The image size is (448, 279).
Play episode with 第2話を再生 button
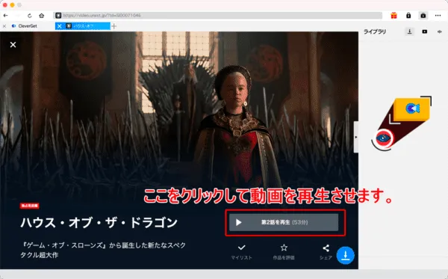(x=284, y=222)
